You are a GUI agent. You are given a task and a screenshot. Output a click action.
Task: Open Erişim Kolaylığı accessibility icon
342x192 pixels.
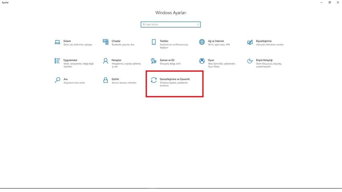click(250, 61)
